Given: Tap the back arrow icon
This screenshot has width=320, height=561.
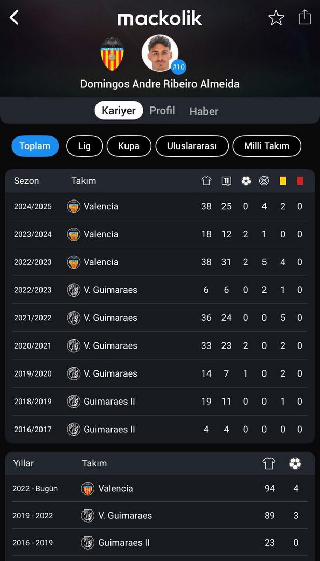Looking at the screenshot, I should [x=14, y=17].
